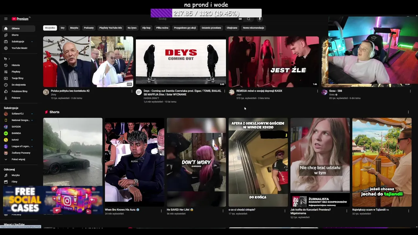Open the on-screen keyboard icon in search box
The height and width of the screenshot is (235, 418).
(240, 19)
